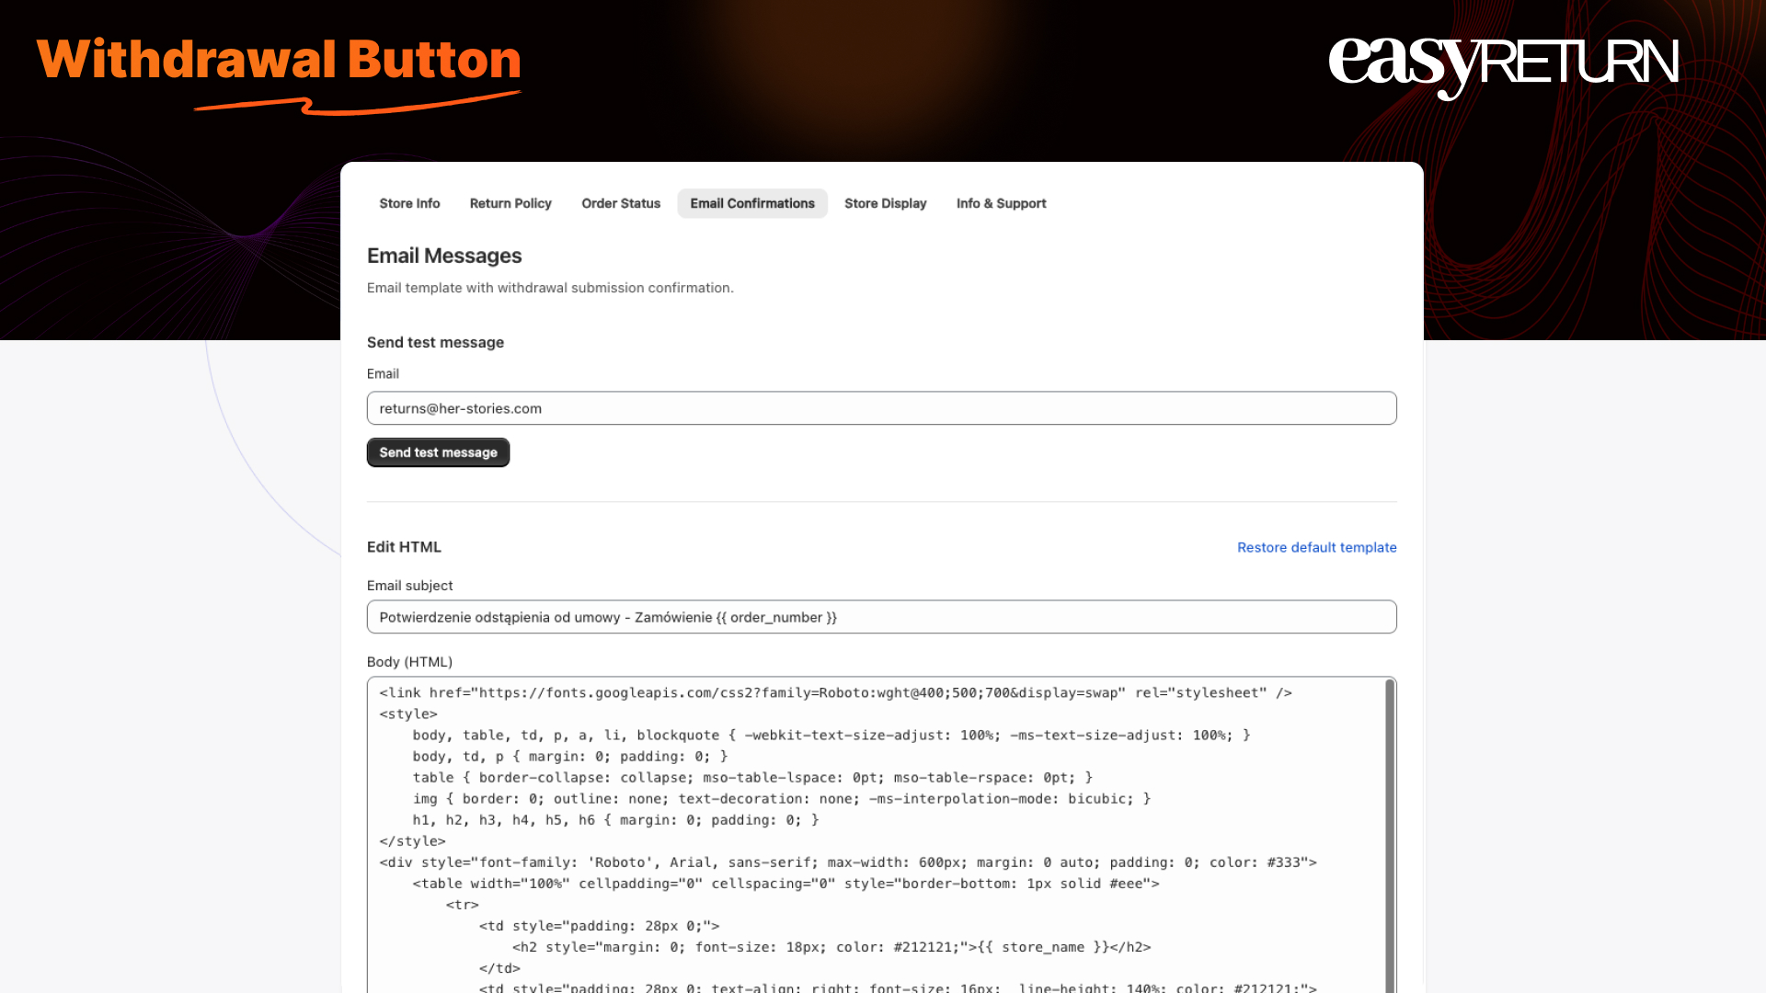Screen dimensions: 1766x993
Task: Open the Return Policy tab
Action: 510,203
